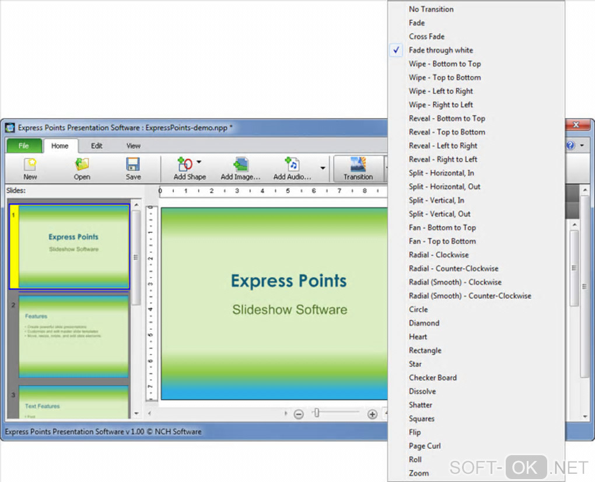Select No Transition from the menu
This screenshot has height=482, width=595.
pos(476,9)
